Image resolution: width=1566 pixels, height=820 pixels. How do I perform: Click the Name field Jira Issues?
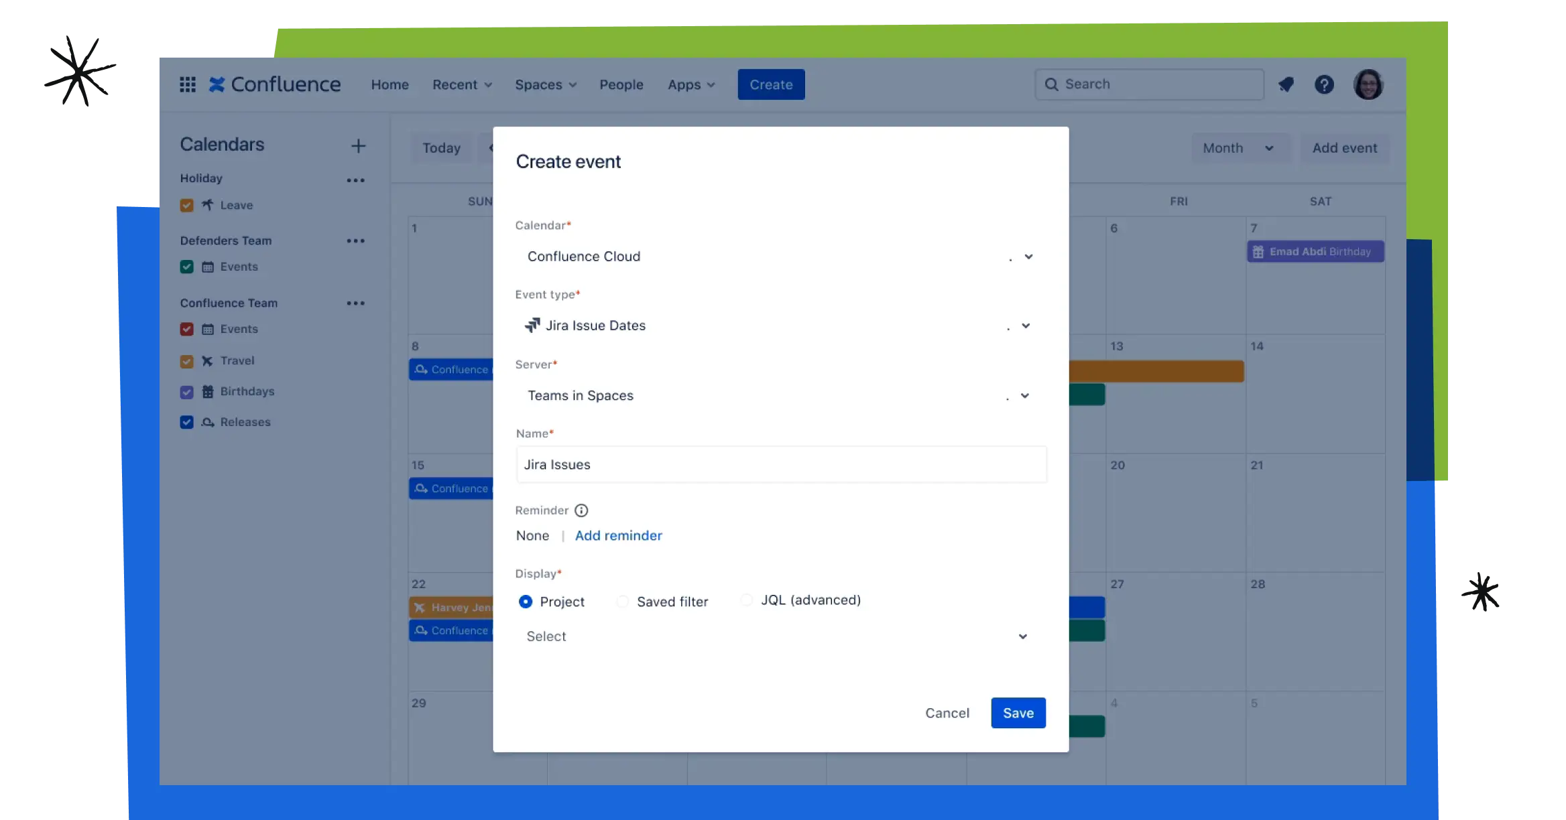781,464
